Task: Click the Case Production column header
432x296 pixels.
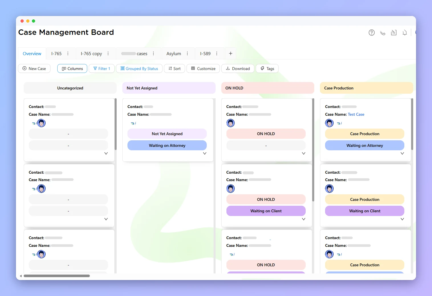Action: 366,88
